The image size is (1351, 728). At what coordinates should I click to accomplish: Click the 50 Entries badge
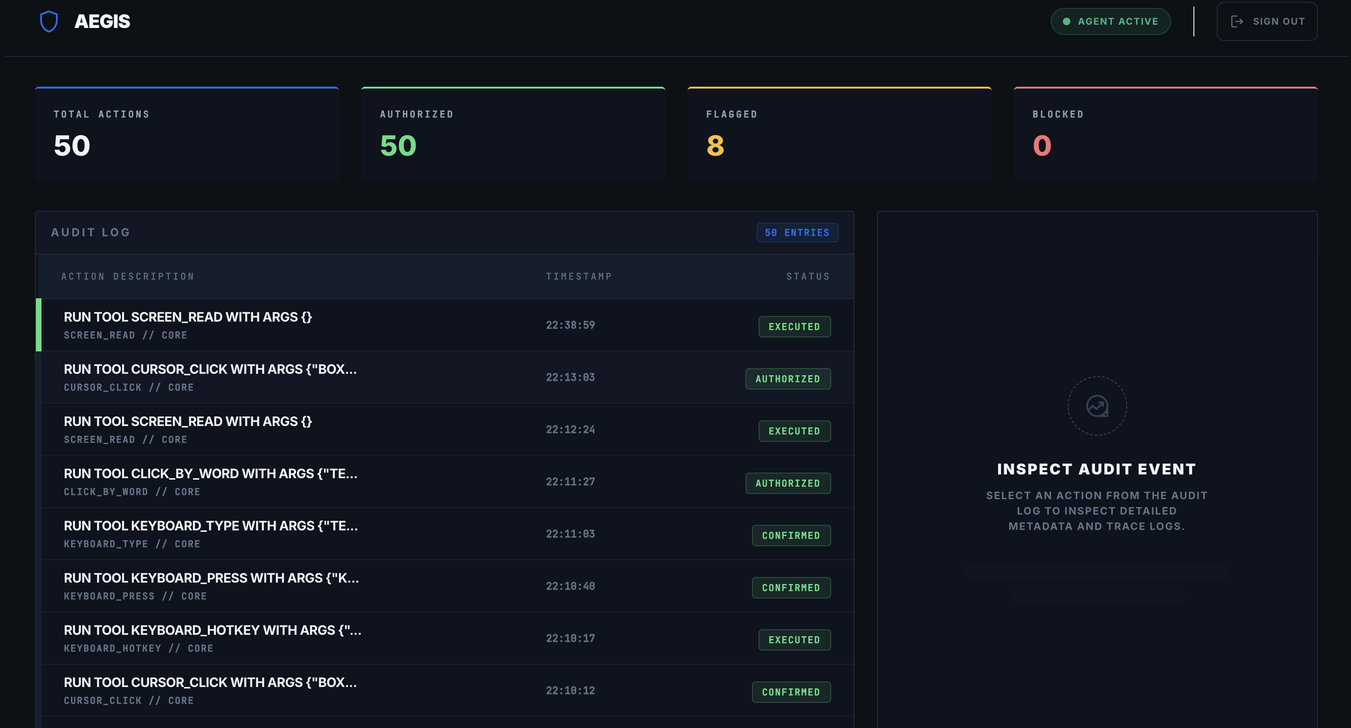(797, 233)
